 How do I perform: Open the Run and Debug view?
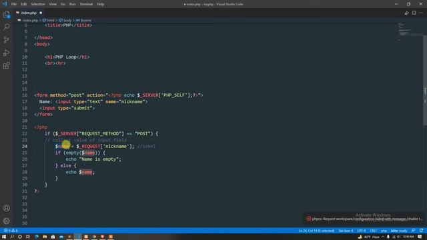tap(6, 53)
